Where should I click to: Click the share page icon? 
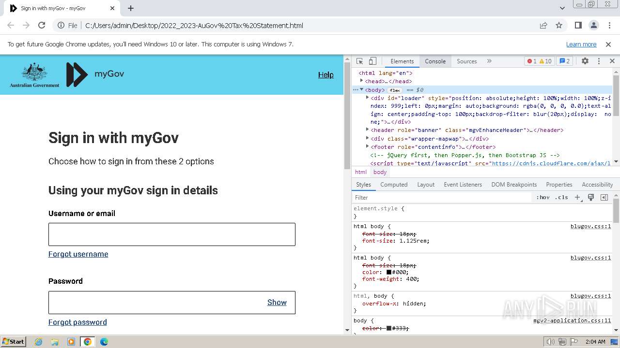(543, 26)
